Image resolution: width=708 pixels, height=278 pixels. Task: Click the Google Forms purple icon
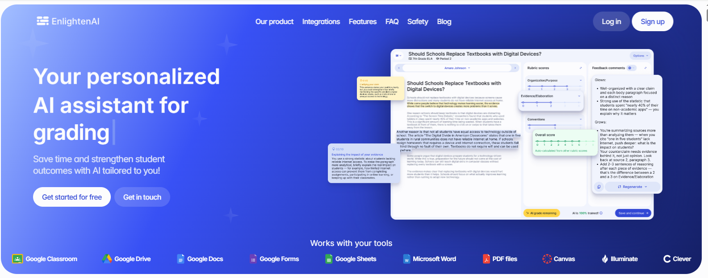pyautogui.click(x=253, y=259)
